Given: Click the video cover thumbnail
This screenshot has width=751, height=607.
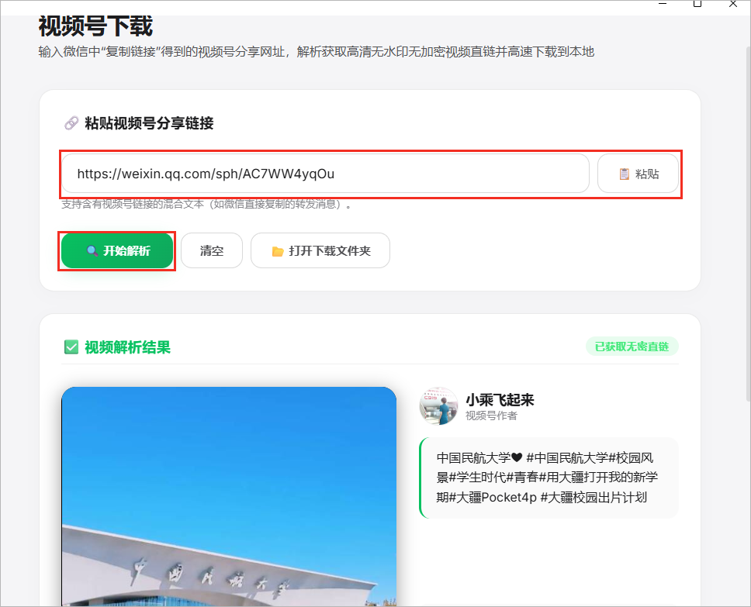Looking at the screenshot, I should click(x=229, y=496).
